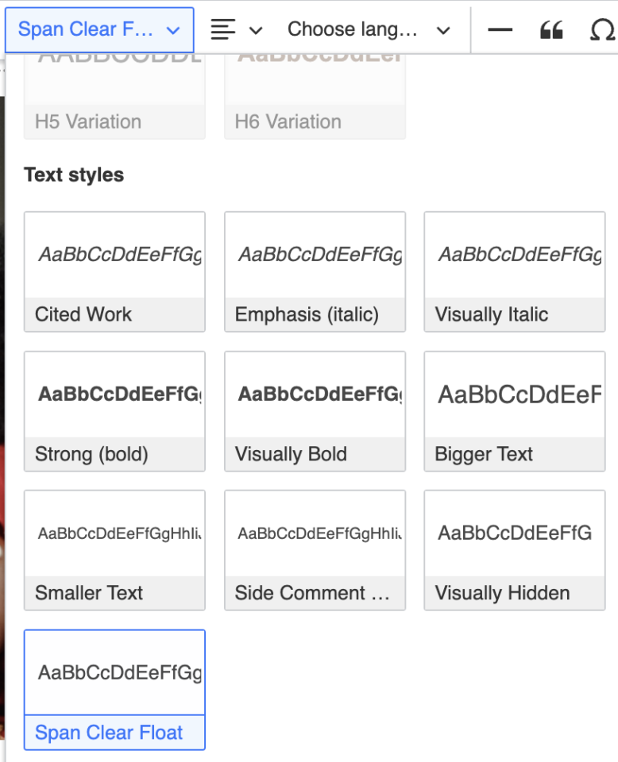Click the horizontal line insert icon

[x=500, y=30]
